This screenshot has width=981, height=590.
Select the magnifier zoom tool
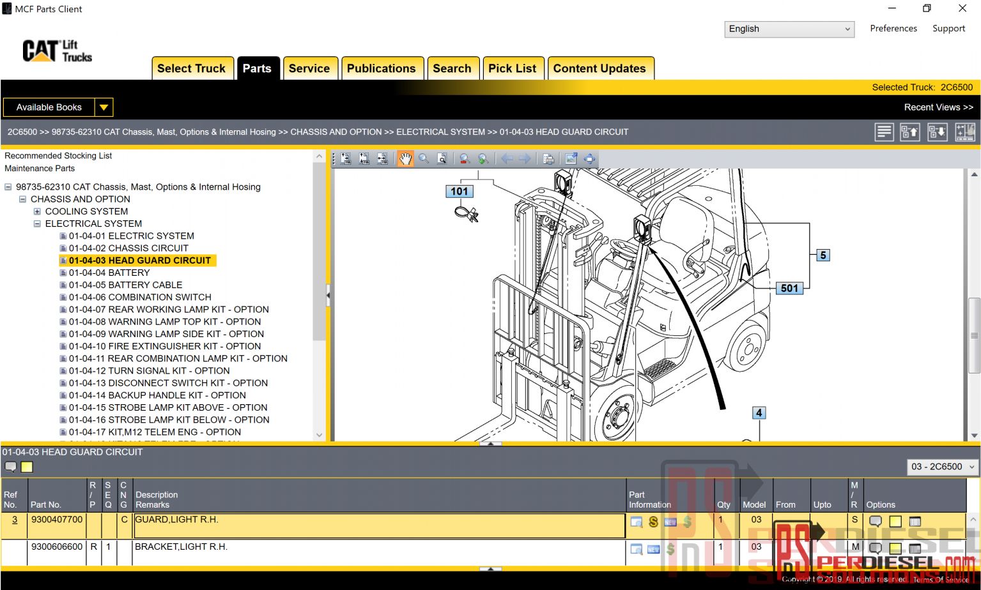pos(424,159)
